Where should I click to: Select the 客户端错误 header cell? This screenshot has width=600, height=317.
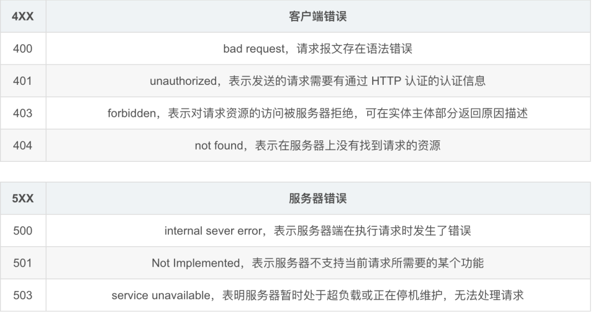click(x=318, y=17)
